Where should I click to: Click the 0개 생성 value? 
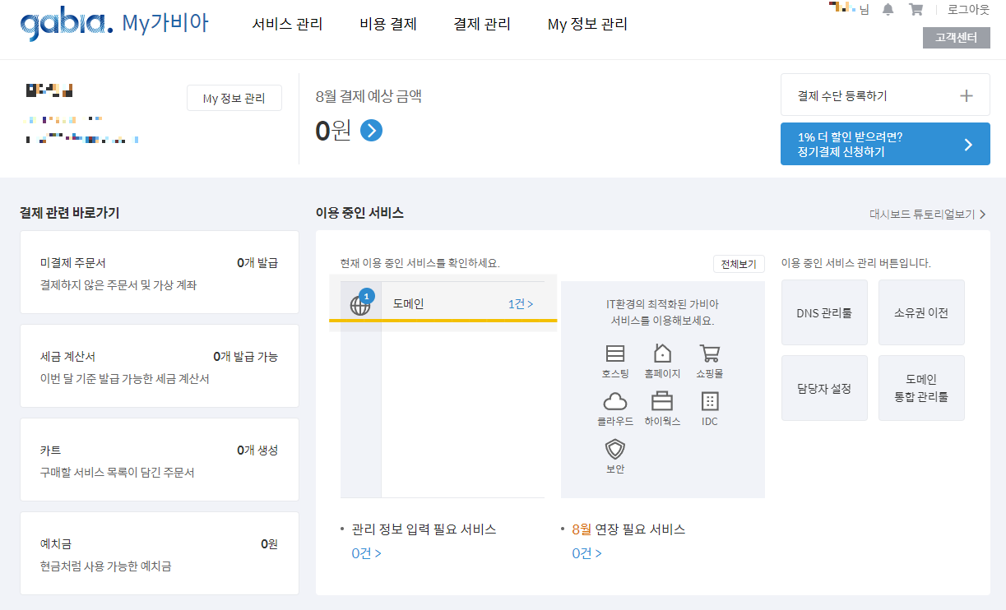coord(257,451)
